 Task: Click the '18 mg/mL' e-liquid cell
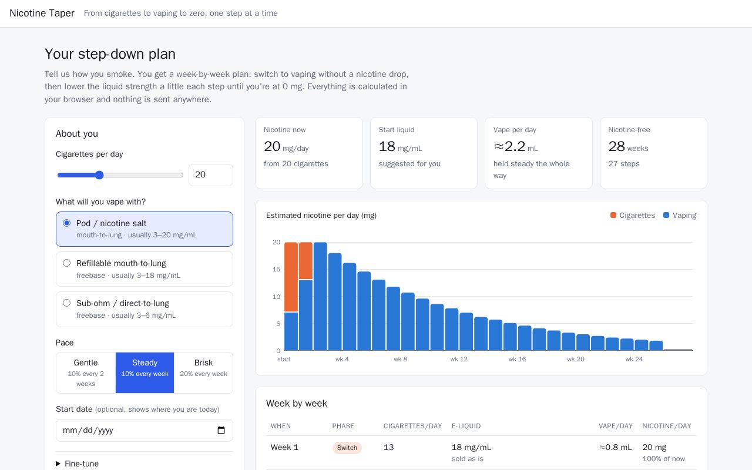[x=471, y=447]
